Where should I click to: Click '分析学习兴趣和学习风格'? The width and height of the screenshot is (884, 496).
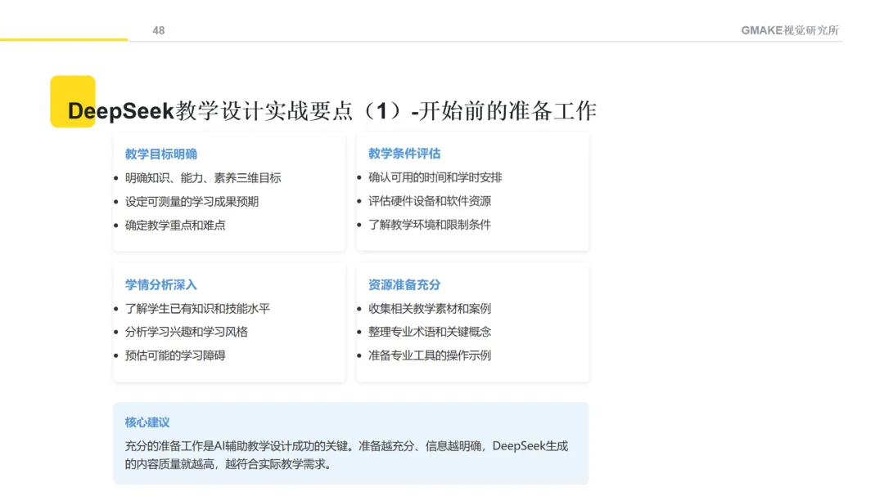pyautogui.click(x=186, y=332)
